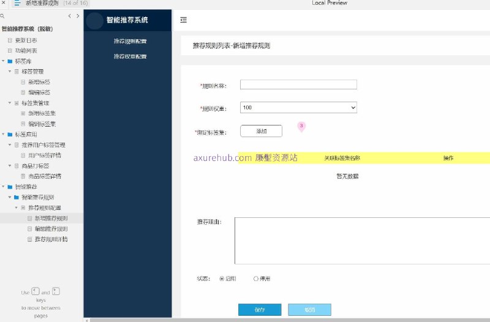Collapse the 标签应用 folder

pyautogui.click(x=3, y=134)
